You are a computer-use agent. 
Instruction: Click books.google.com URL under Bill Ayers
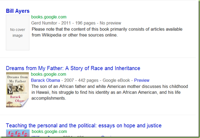pos(49,17)
